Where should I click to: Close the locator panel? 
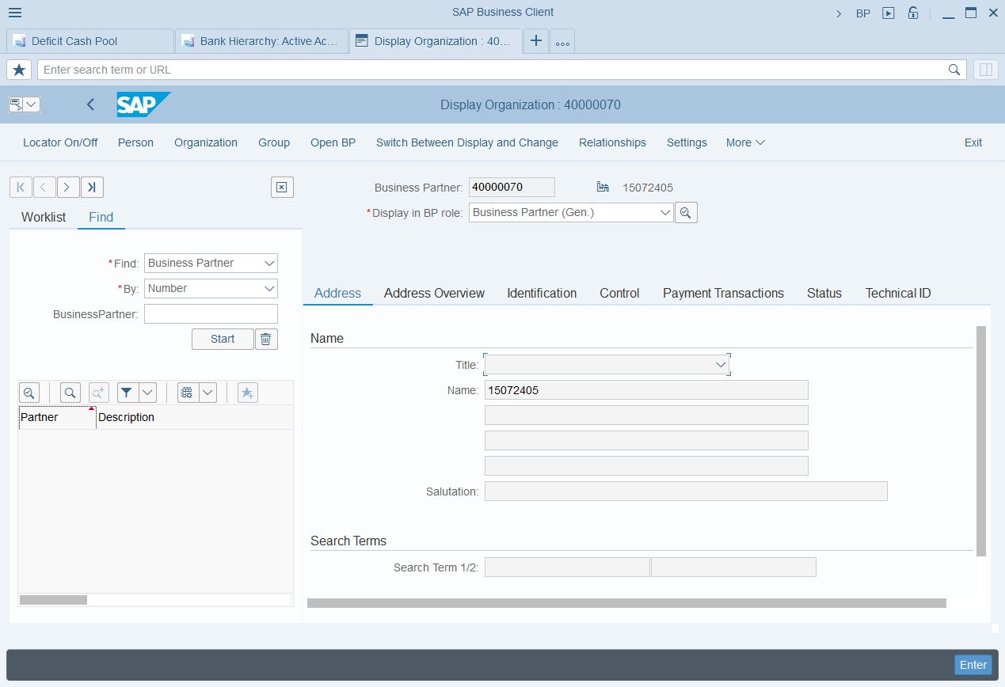282,187
